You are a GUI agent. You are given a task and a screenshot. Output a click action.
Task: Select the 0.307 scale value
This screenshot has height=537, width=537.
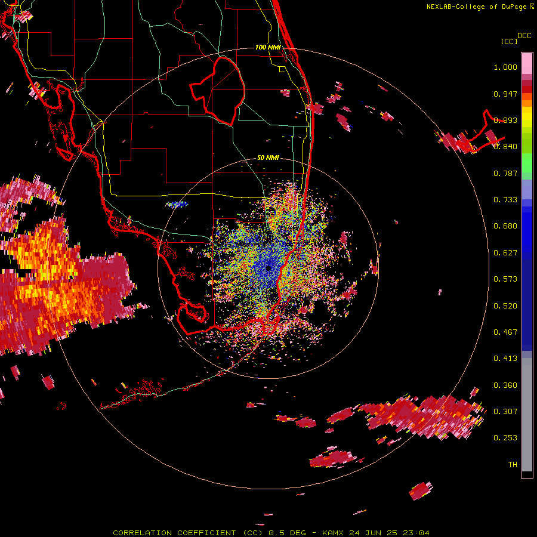(x=505, y=412)
